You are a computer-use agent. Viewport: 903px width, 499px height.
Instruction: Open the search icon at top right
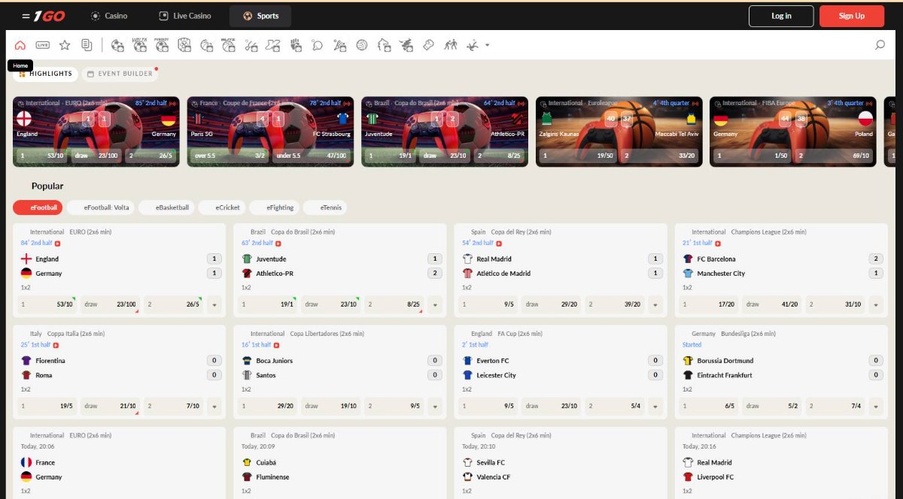879,44
